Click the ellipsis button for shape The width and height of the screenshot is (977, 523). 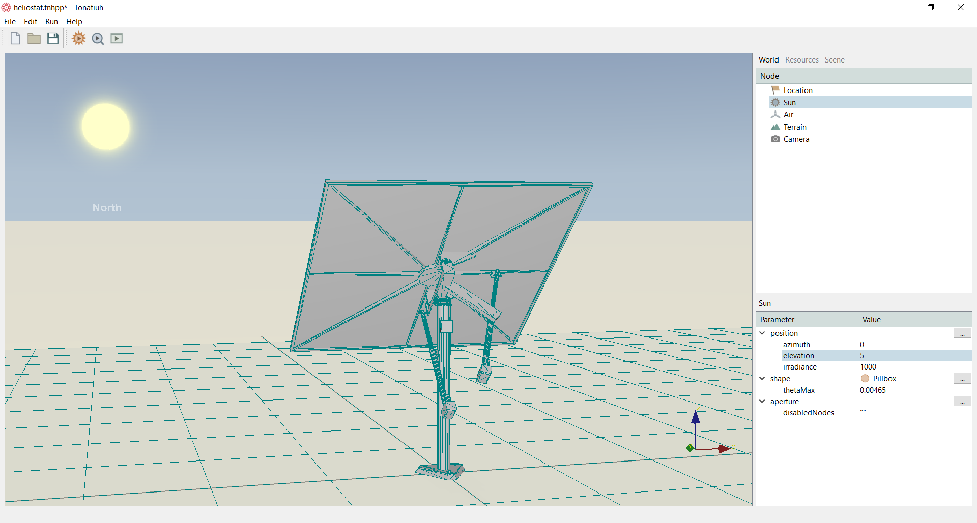962,378
